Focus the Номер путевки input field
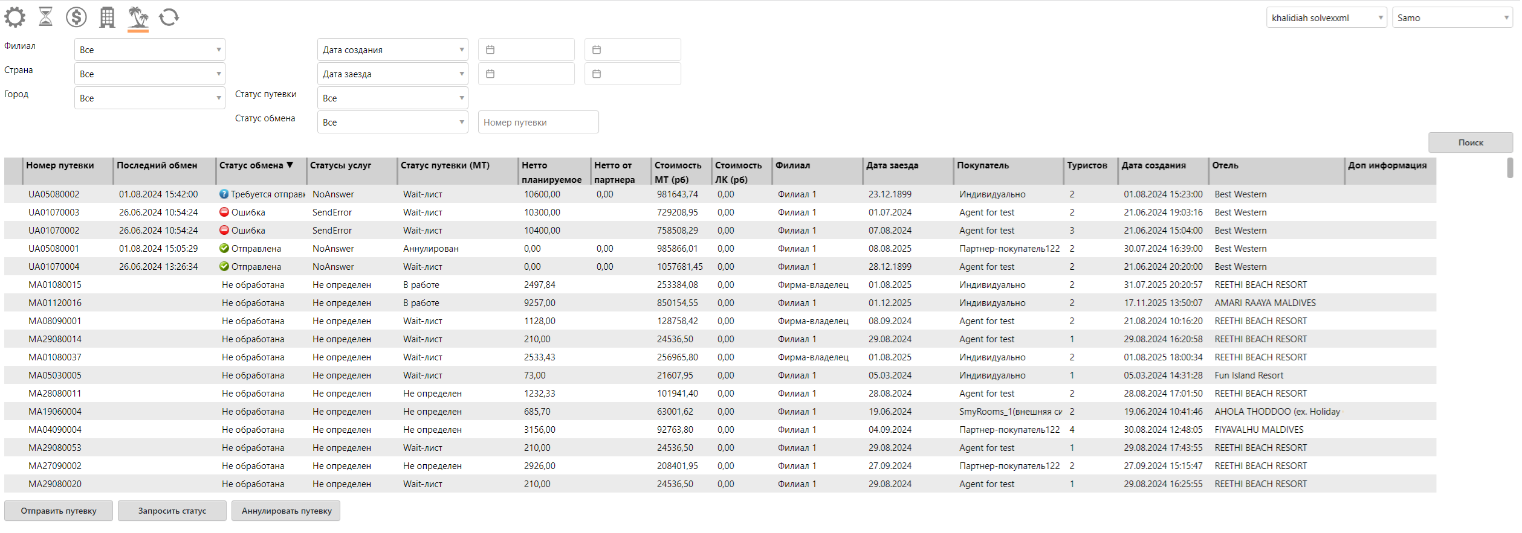The height and width of the screenshot is (533, 1522). click(538, 122)
